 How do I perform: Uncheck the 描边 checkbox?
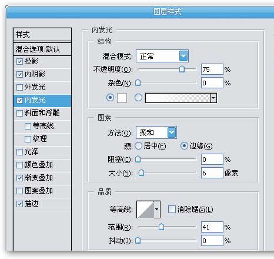pyautogui.click(x=19, y=204)
